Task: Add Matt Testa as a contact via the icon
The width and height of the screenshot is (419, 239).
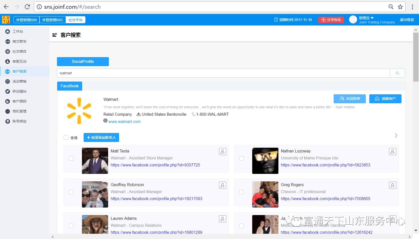Action: (x=222, y=152)
